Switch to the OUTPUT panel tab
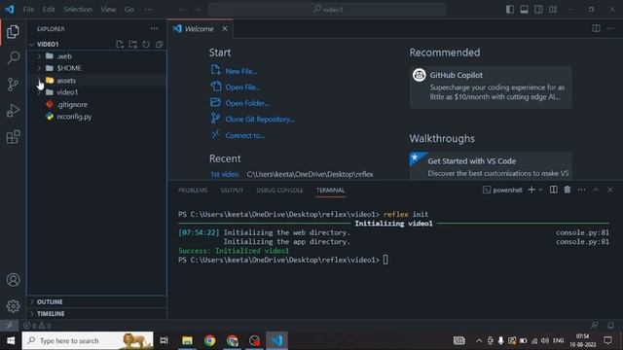Image resolution: width=623 pixels, height=350 pixels. [232, 191]
